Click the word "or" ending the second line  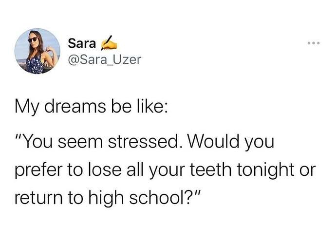point(307,171)
